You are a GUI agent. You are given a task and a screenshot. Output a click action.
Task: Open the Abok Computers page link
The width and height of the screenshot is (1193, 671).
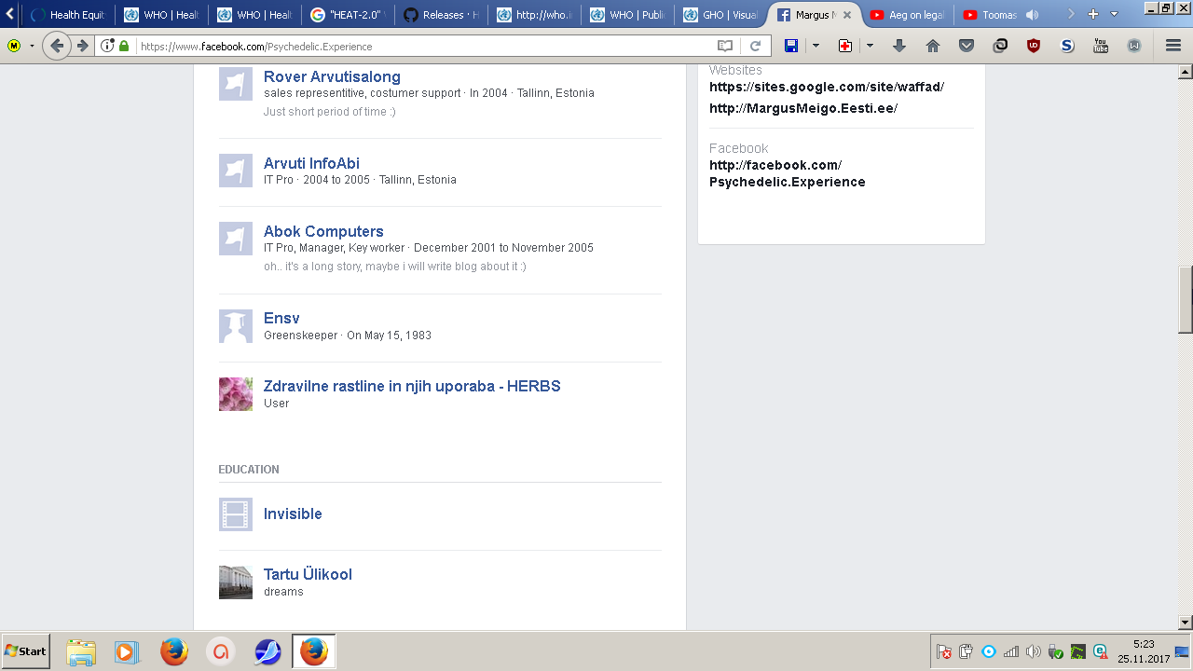coord(323,231)
